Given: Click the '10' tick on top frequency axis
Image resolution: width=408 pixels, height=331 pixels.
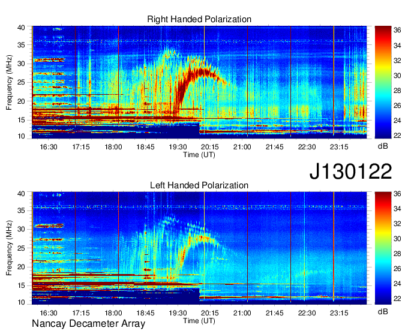Looking at the screenshot, I should pos(22,136).
